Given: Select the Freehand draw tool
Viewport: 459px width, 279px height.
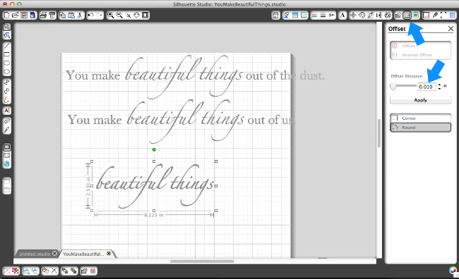Looking at the screenshot, I should tap(7, 99).
